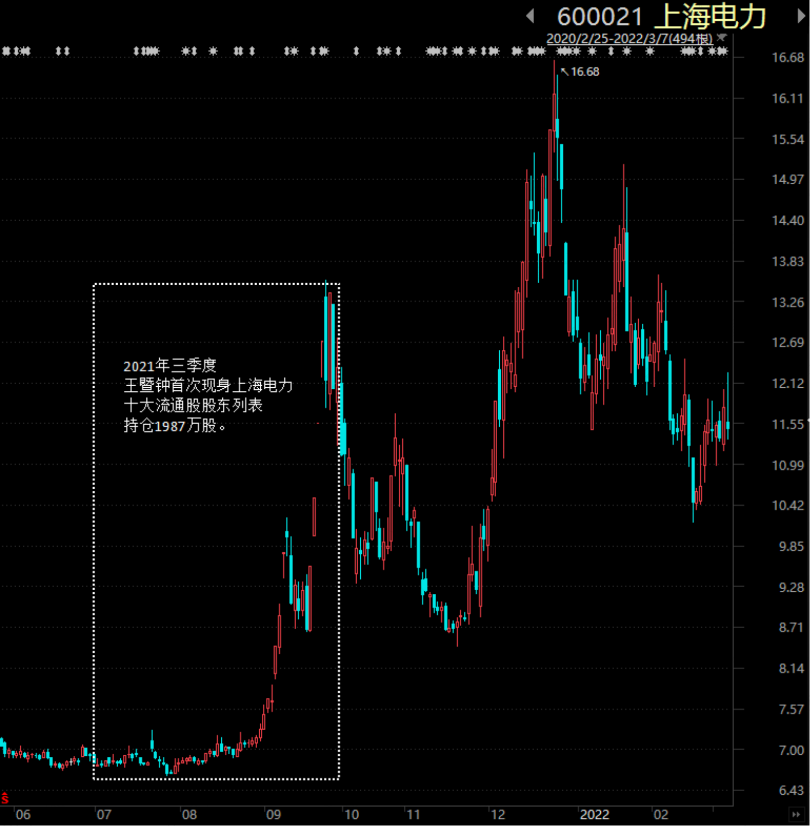Click the double-arrow fast-forward button beside the timeline
Viewport: 810px width, 826px height.
coord(796,814)
